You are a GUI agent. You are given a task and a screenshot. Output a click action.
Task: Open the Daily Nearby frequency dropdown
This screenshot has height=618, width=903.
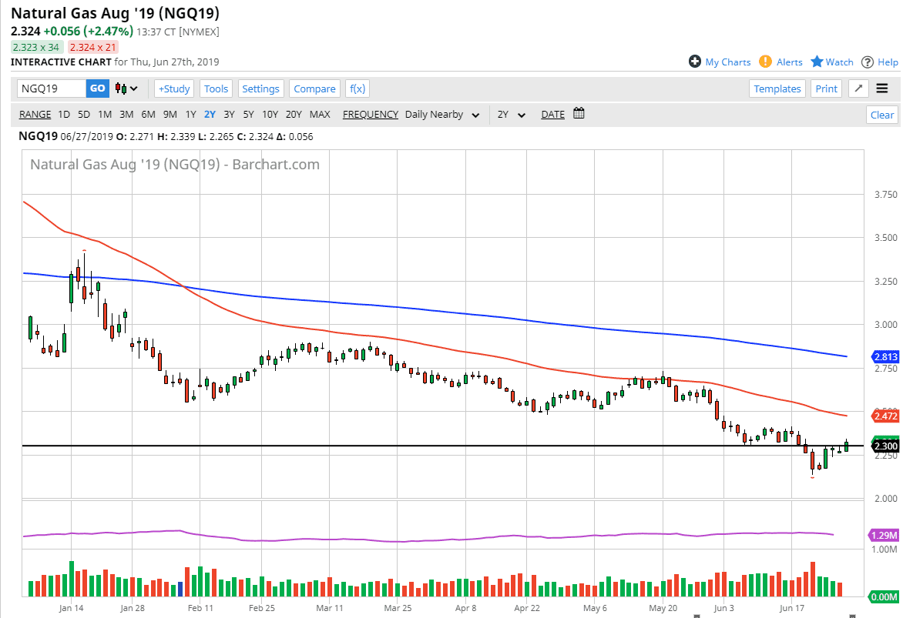[441, 115]
